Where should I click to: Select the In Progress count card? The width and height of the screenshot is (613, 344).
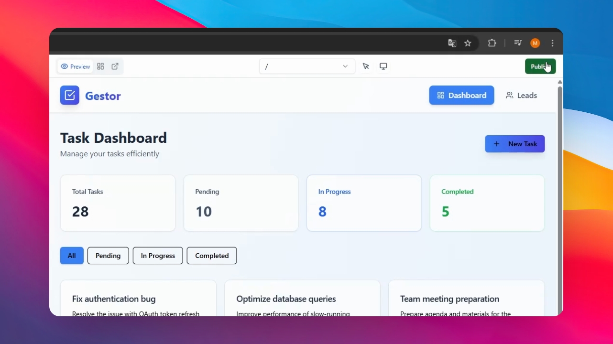click(364, 203)
